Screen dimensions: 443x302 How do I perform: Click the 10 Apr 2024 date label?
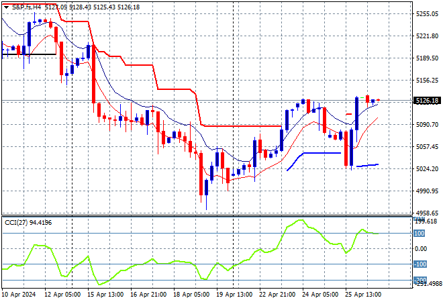coord(17,294)
